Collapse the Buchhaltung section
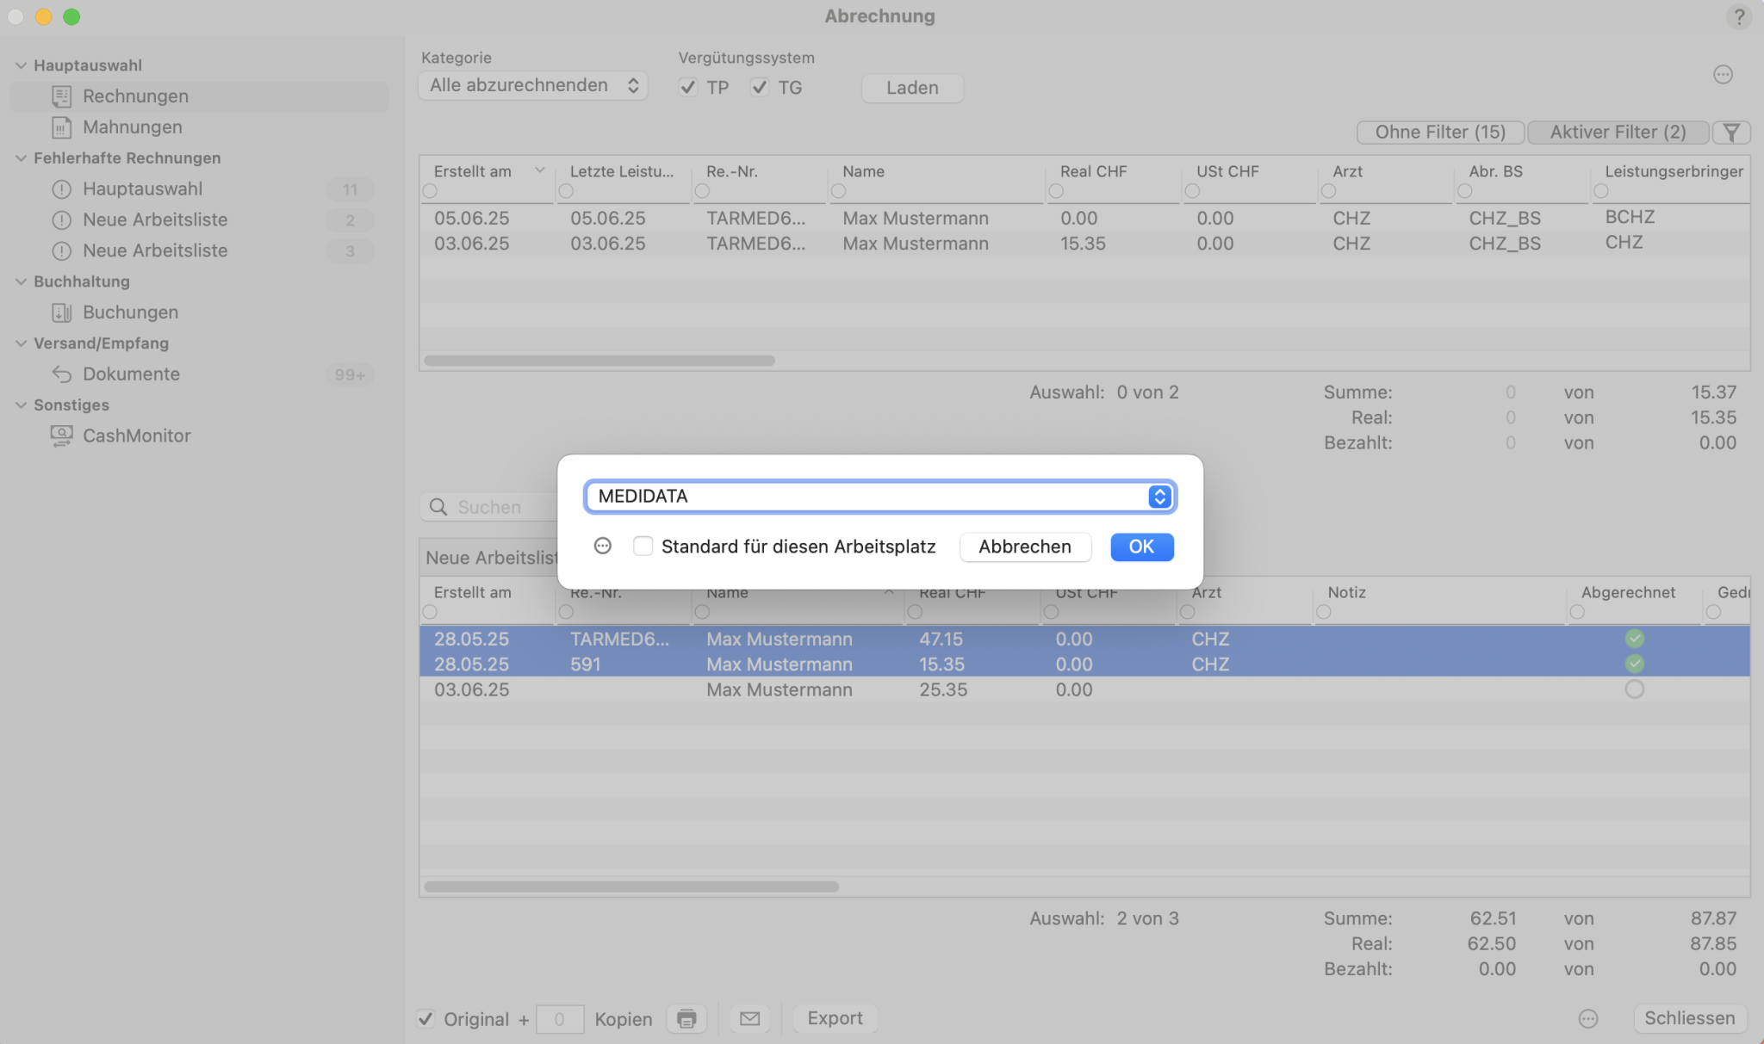 coord(21,281)
